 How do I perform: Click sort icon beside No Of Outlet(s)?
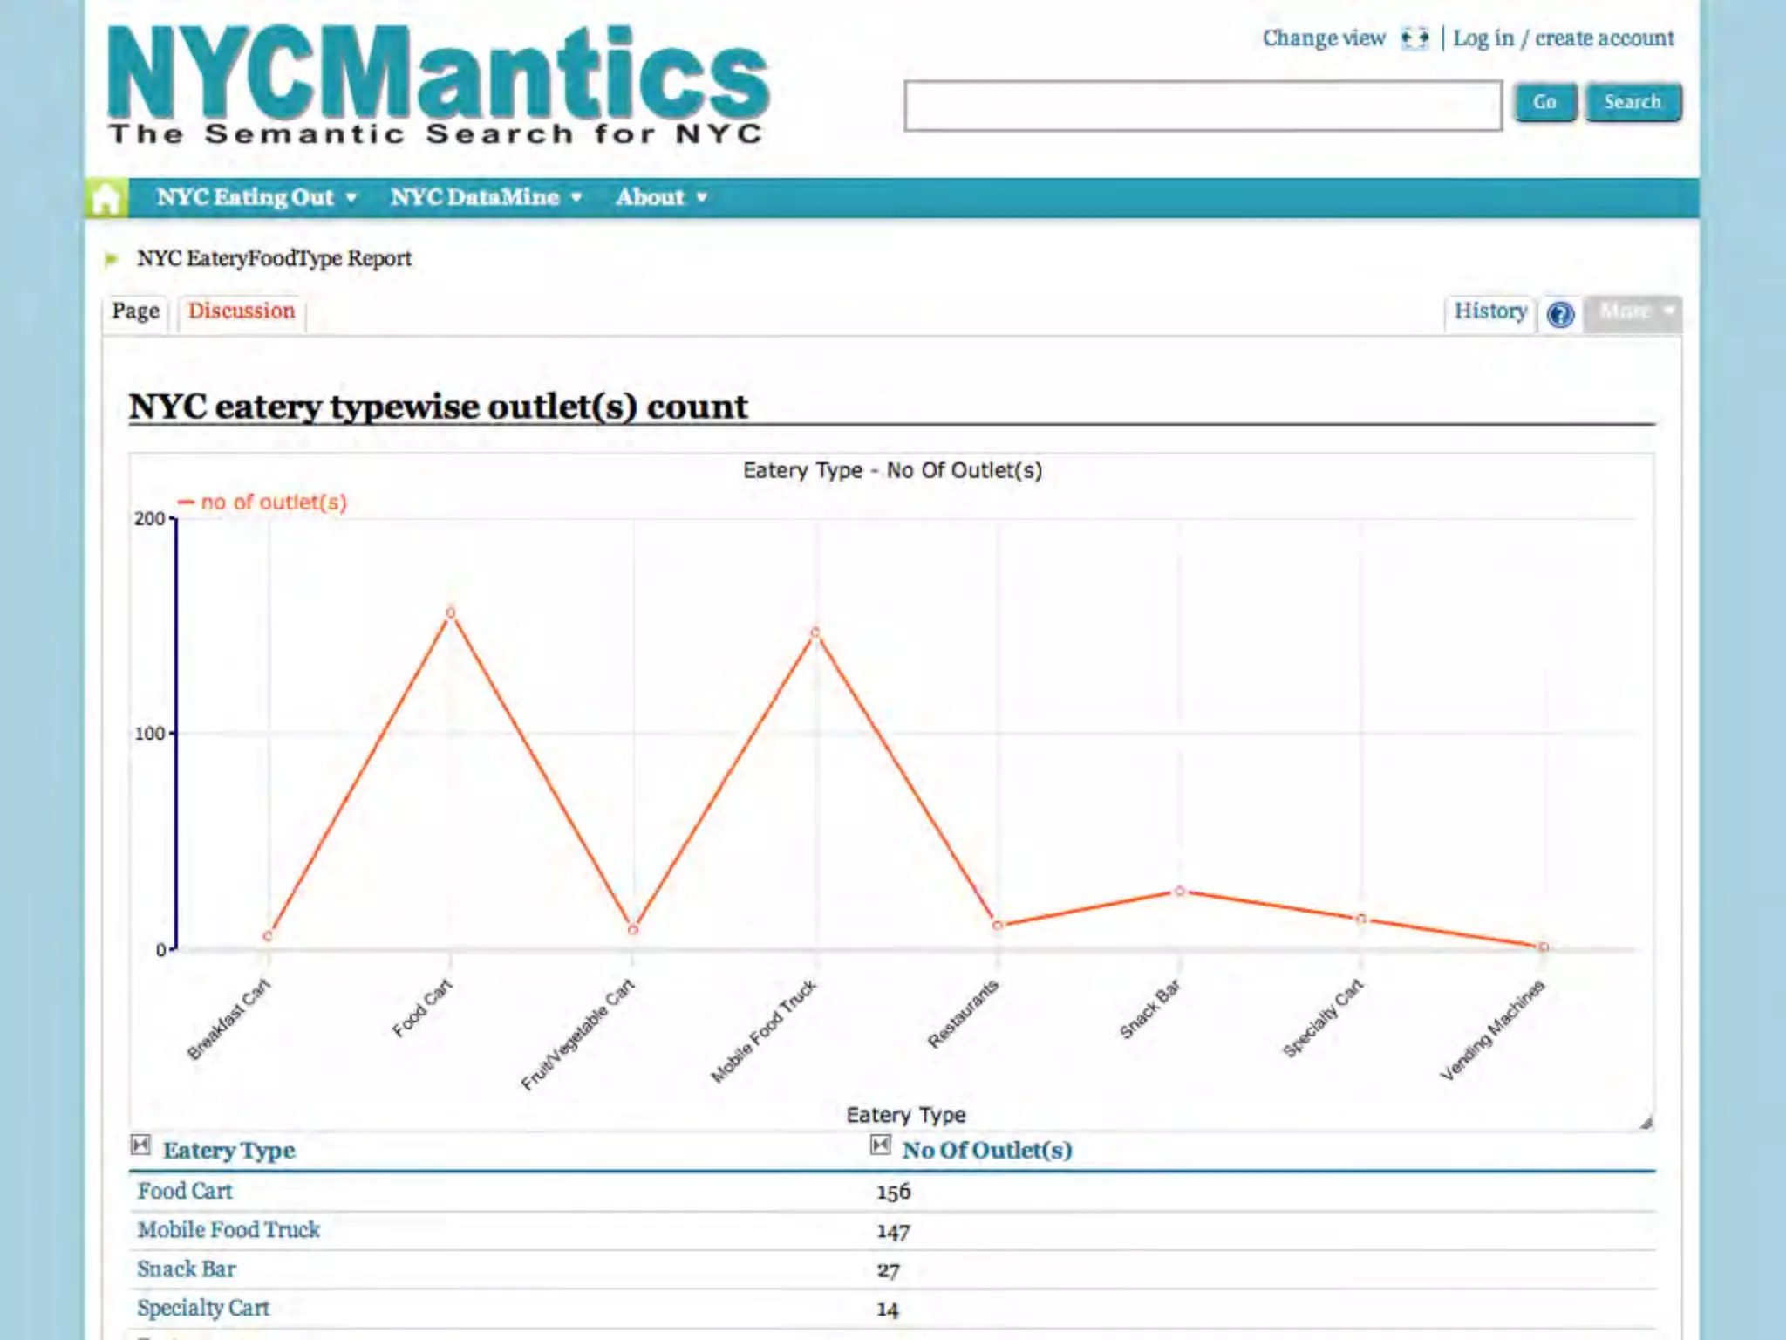(x=880, y=1145)
